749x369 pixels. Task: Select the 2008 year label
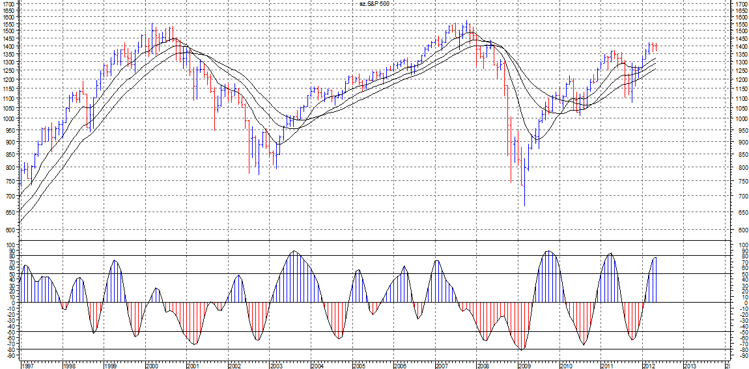(x=483, y=366)
